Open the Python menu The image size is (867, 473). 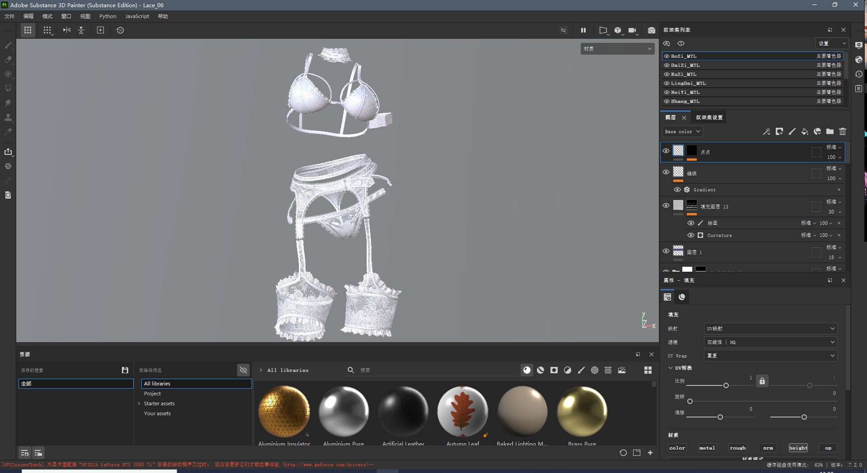pyautogui.click(x=107, y=16)
